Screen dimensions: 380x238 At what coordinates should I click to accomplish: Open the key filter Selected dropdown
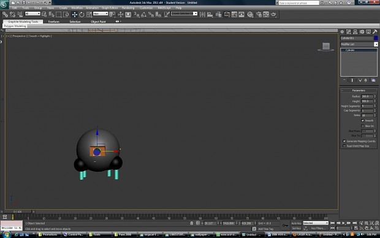(316, 223)
